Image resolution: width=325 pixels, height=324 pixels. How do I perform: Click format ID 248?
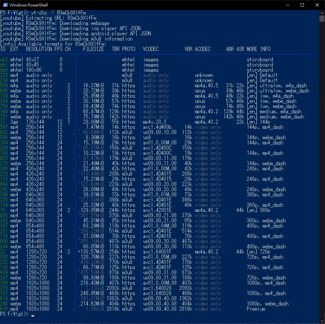(4, 304)
